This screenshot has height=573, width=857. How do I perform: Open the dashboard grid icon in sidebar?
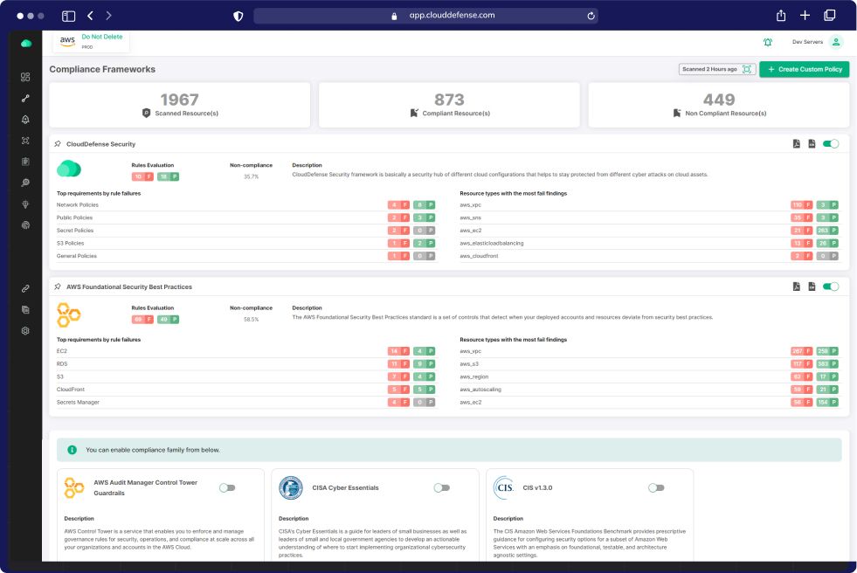(25, 77)
